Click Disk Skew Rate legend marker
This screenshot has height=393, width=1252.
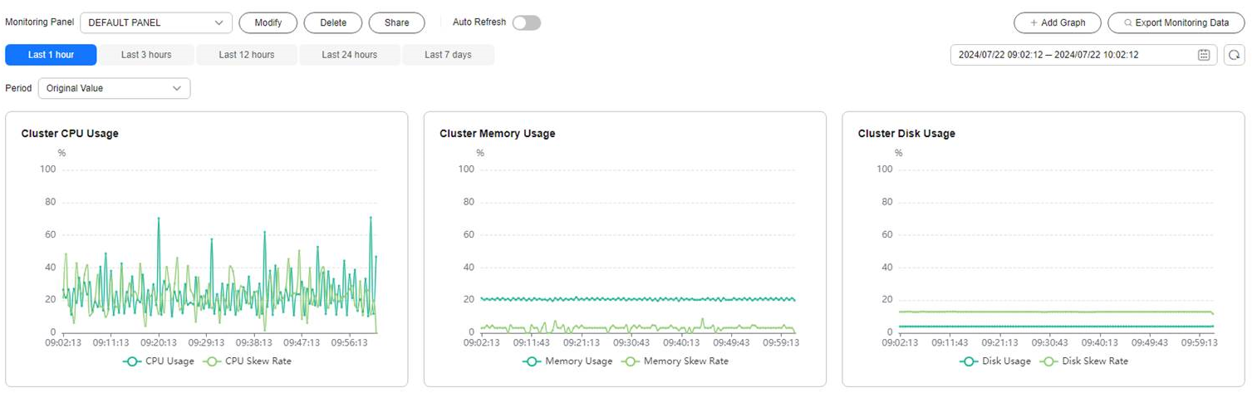(1050, 361)
